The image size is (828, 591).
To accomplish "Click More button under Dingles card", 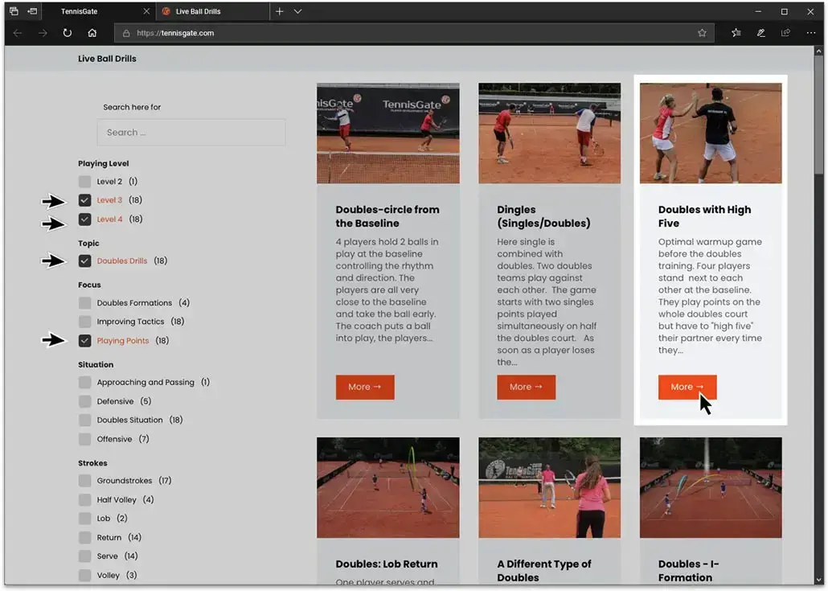I will (x=526, y=387).
